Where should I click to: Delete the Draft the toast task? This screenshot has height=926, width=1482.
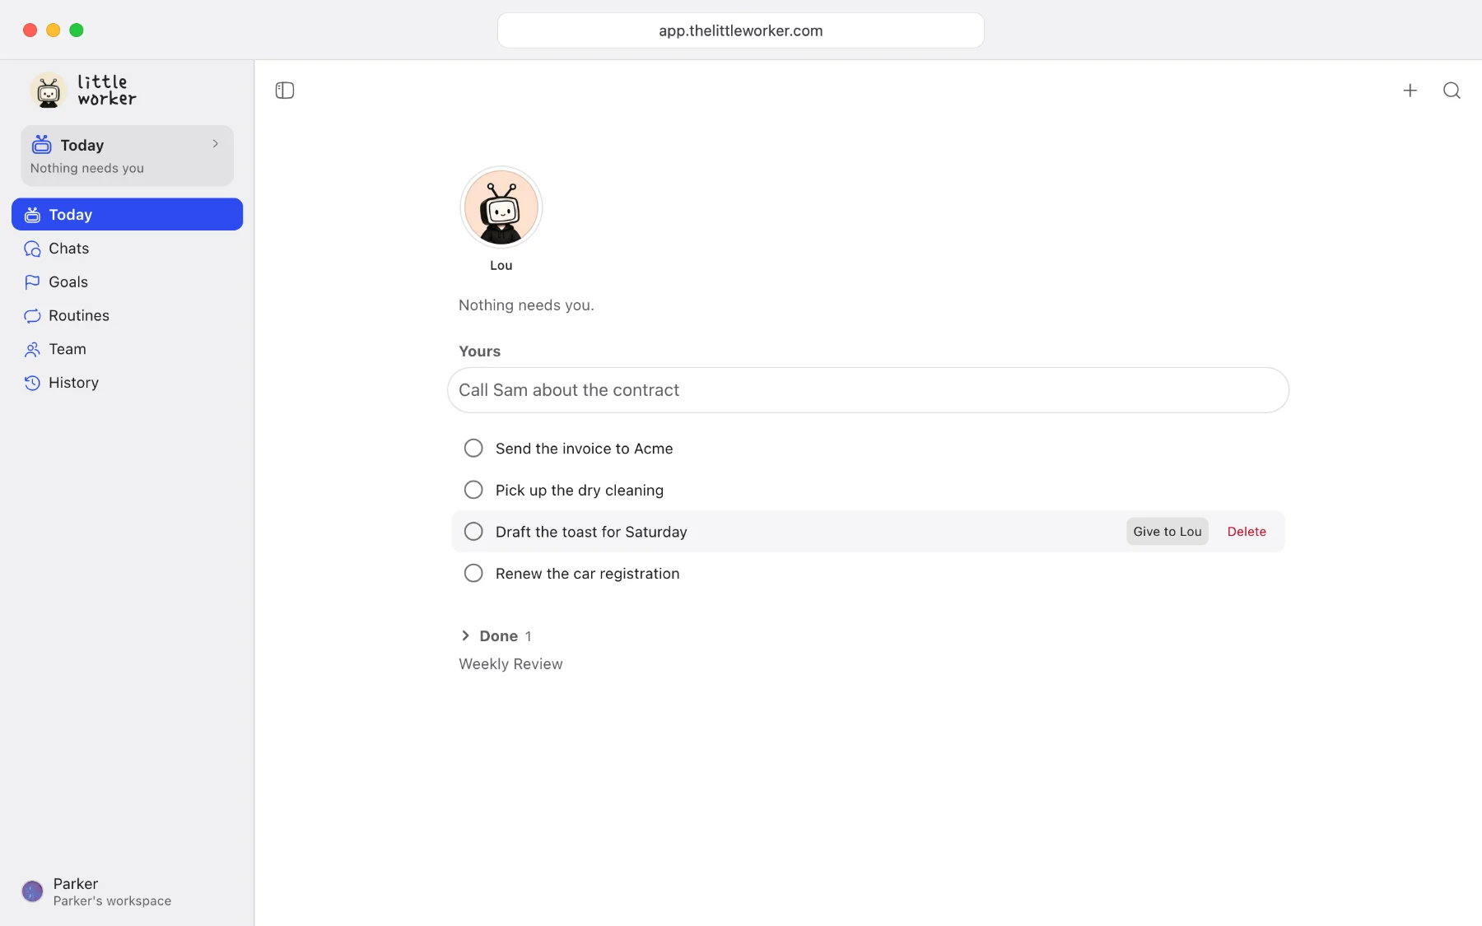point(1247,532)
